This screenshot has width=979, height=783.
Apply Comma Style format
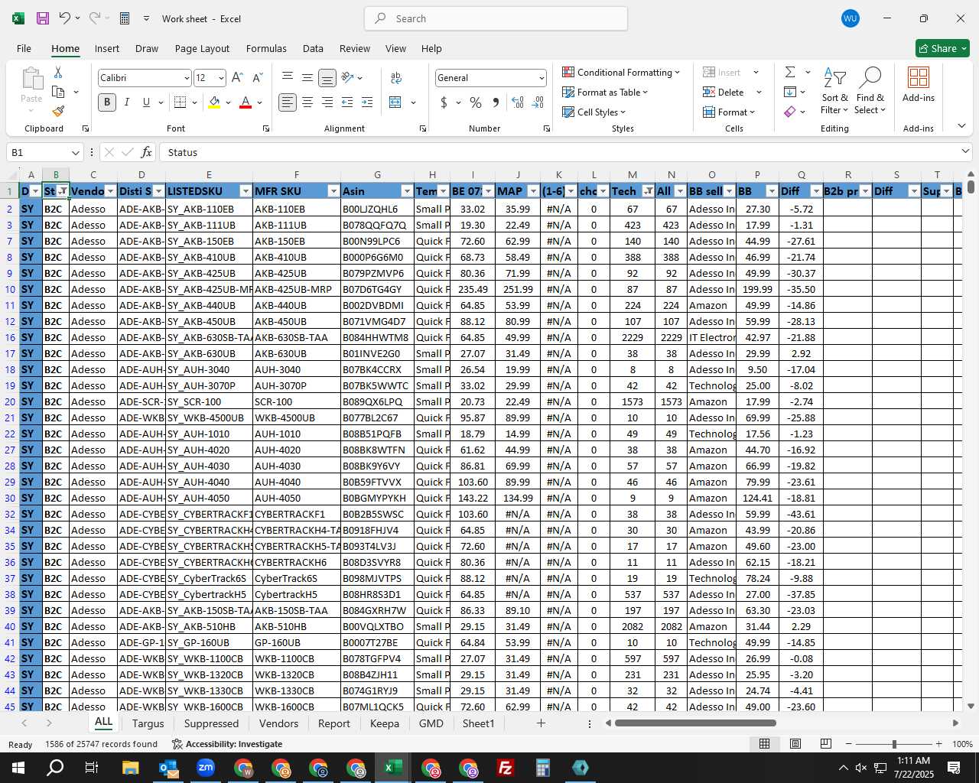(x=496, y=102)
